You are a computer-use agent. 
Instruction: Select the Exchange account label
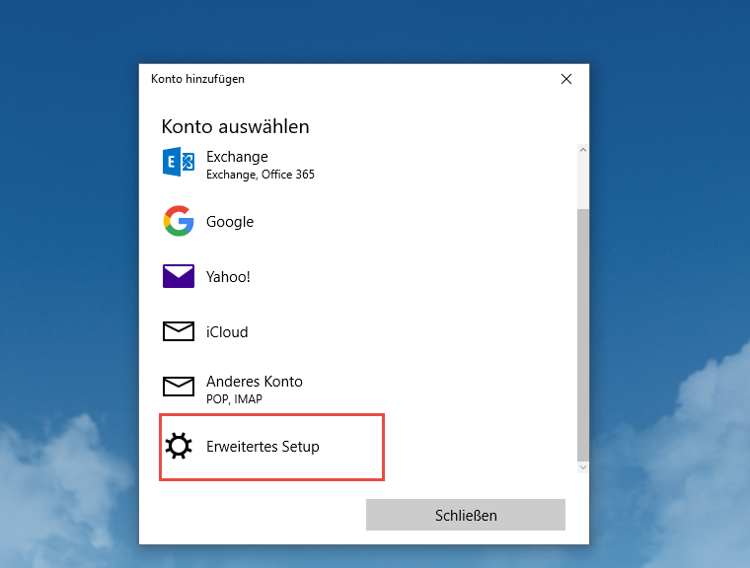tap(237, 157)
